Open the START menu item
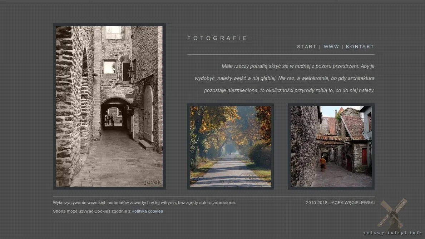Image resolution: width=425 pixels, height=239 pixels. (306, 47)
